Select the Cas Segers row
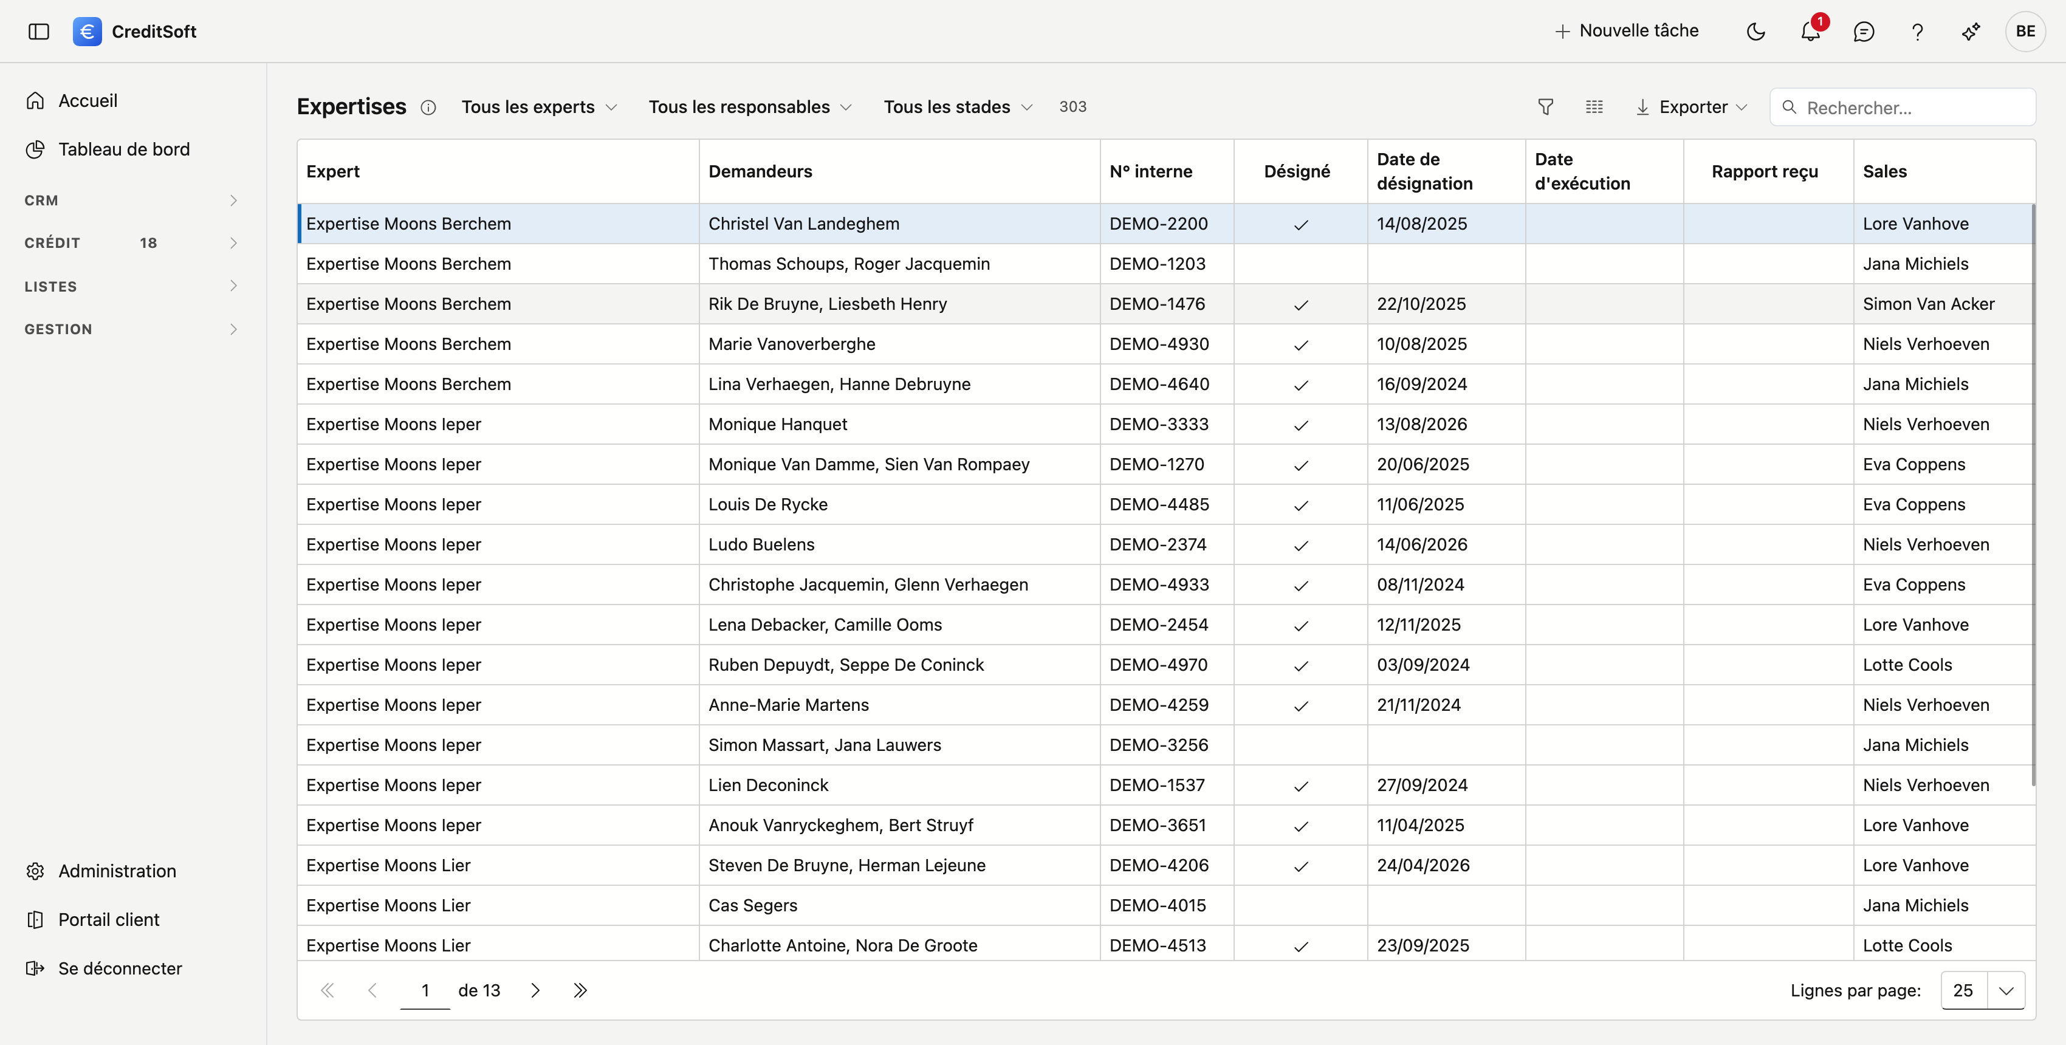The height and width of the screenshot is (1045, 2066). pos(1165,905)
